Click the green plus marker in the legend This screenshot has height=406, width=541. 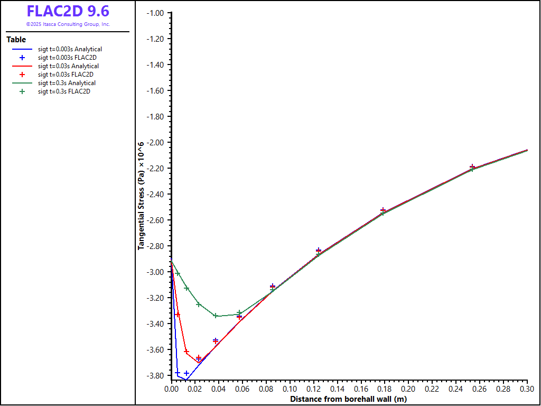click(x=22, y=91)
